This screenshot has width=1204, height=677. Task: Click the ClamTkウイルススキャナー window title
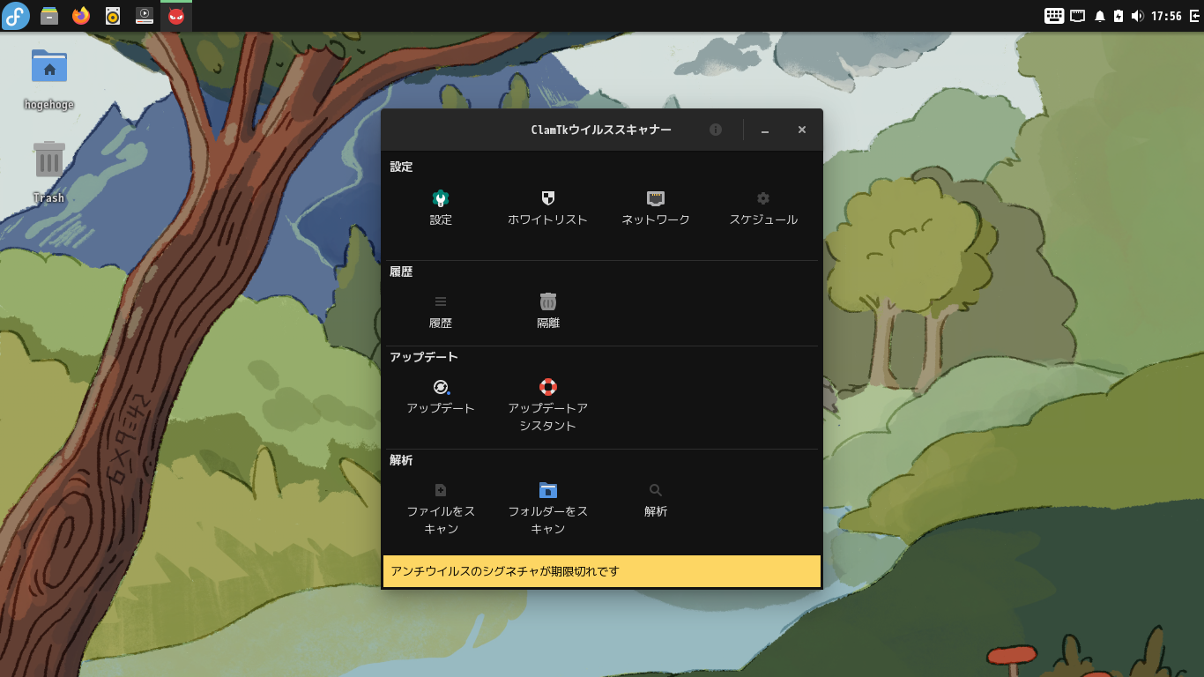(601, 130)
